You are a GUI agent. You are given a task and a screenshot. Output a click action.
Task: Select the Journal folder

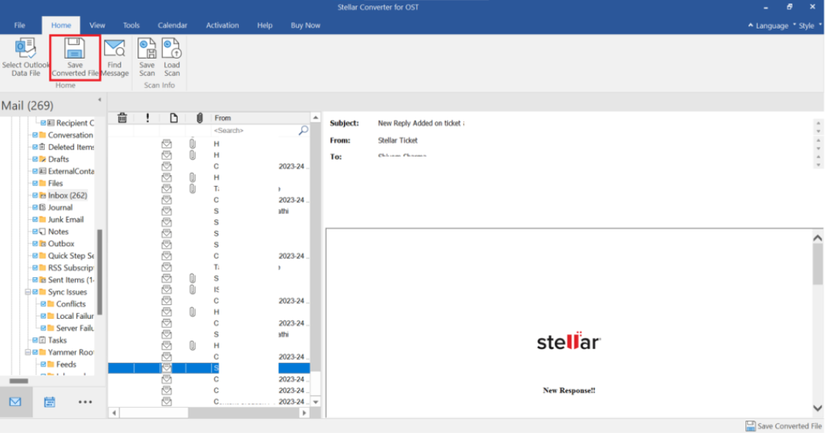[x=60, y=207]
